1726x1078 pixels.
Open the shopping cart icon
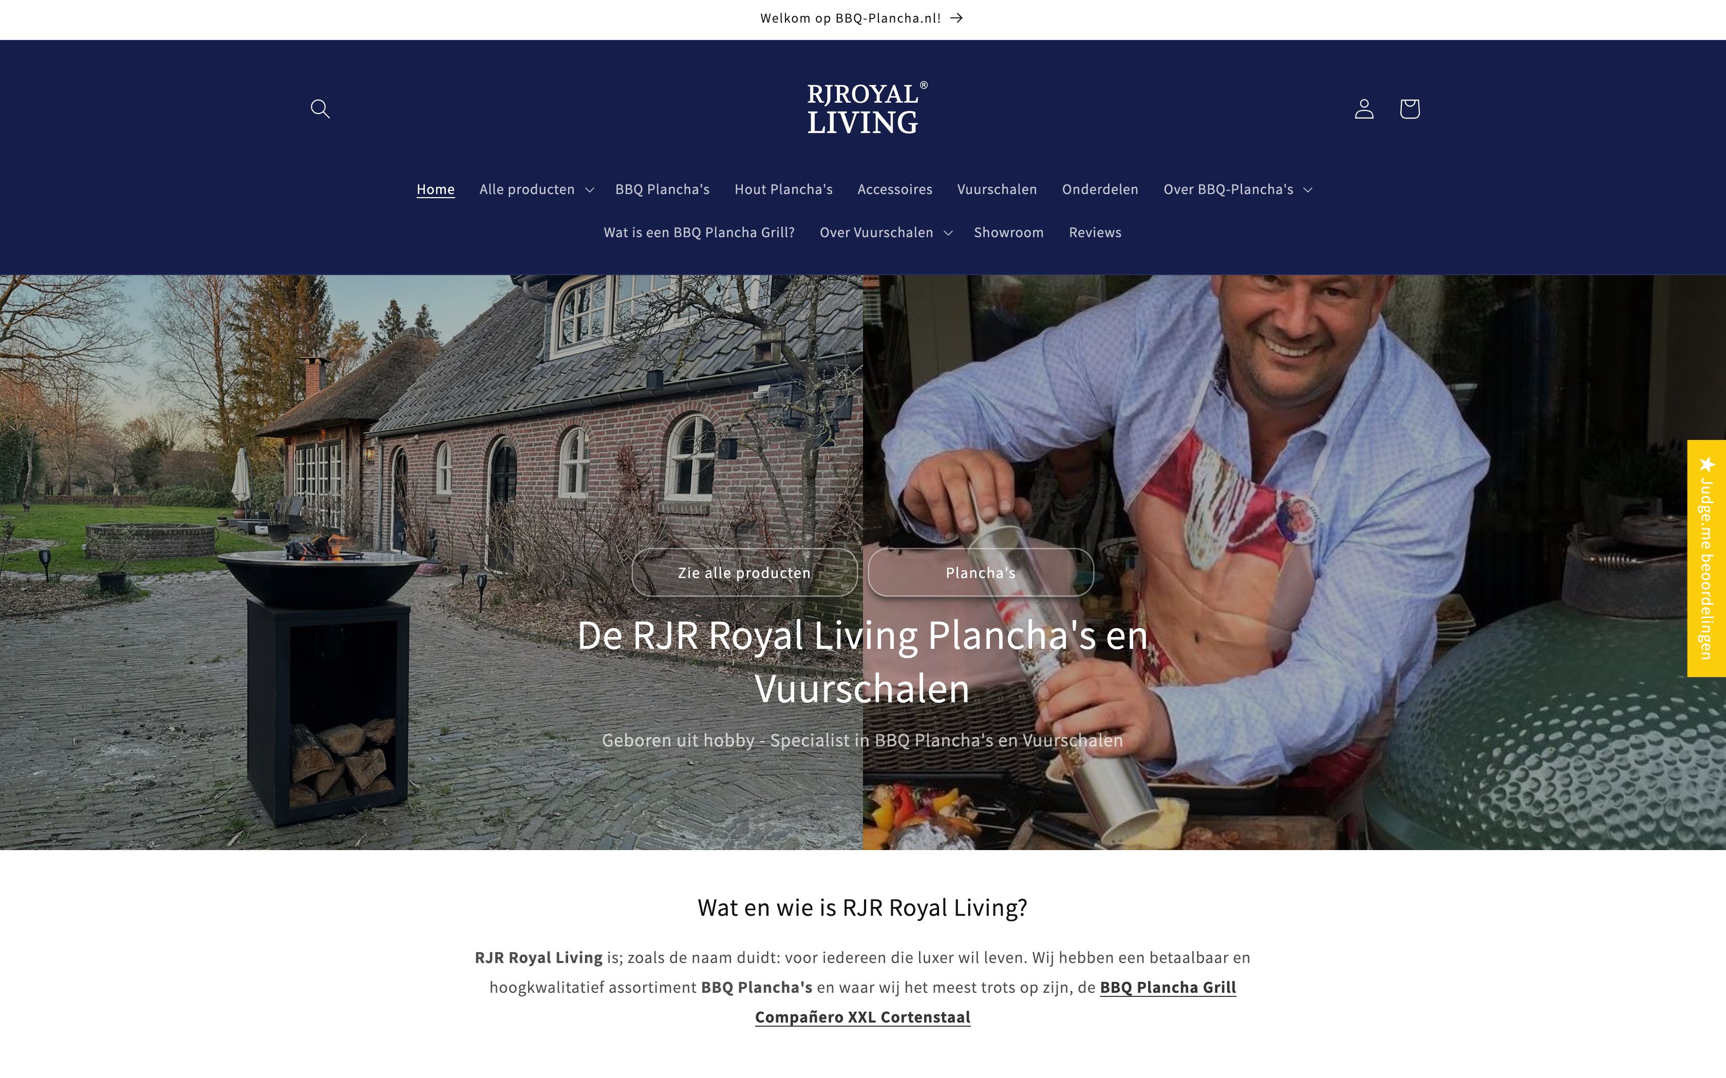(x=1410, y=108)
